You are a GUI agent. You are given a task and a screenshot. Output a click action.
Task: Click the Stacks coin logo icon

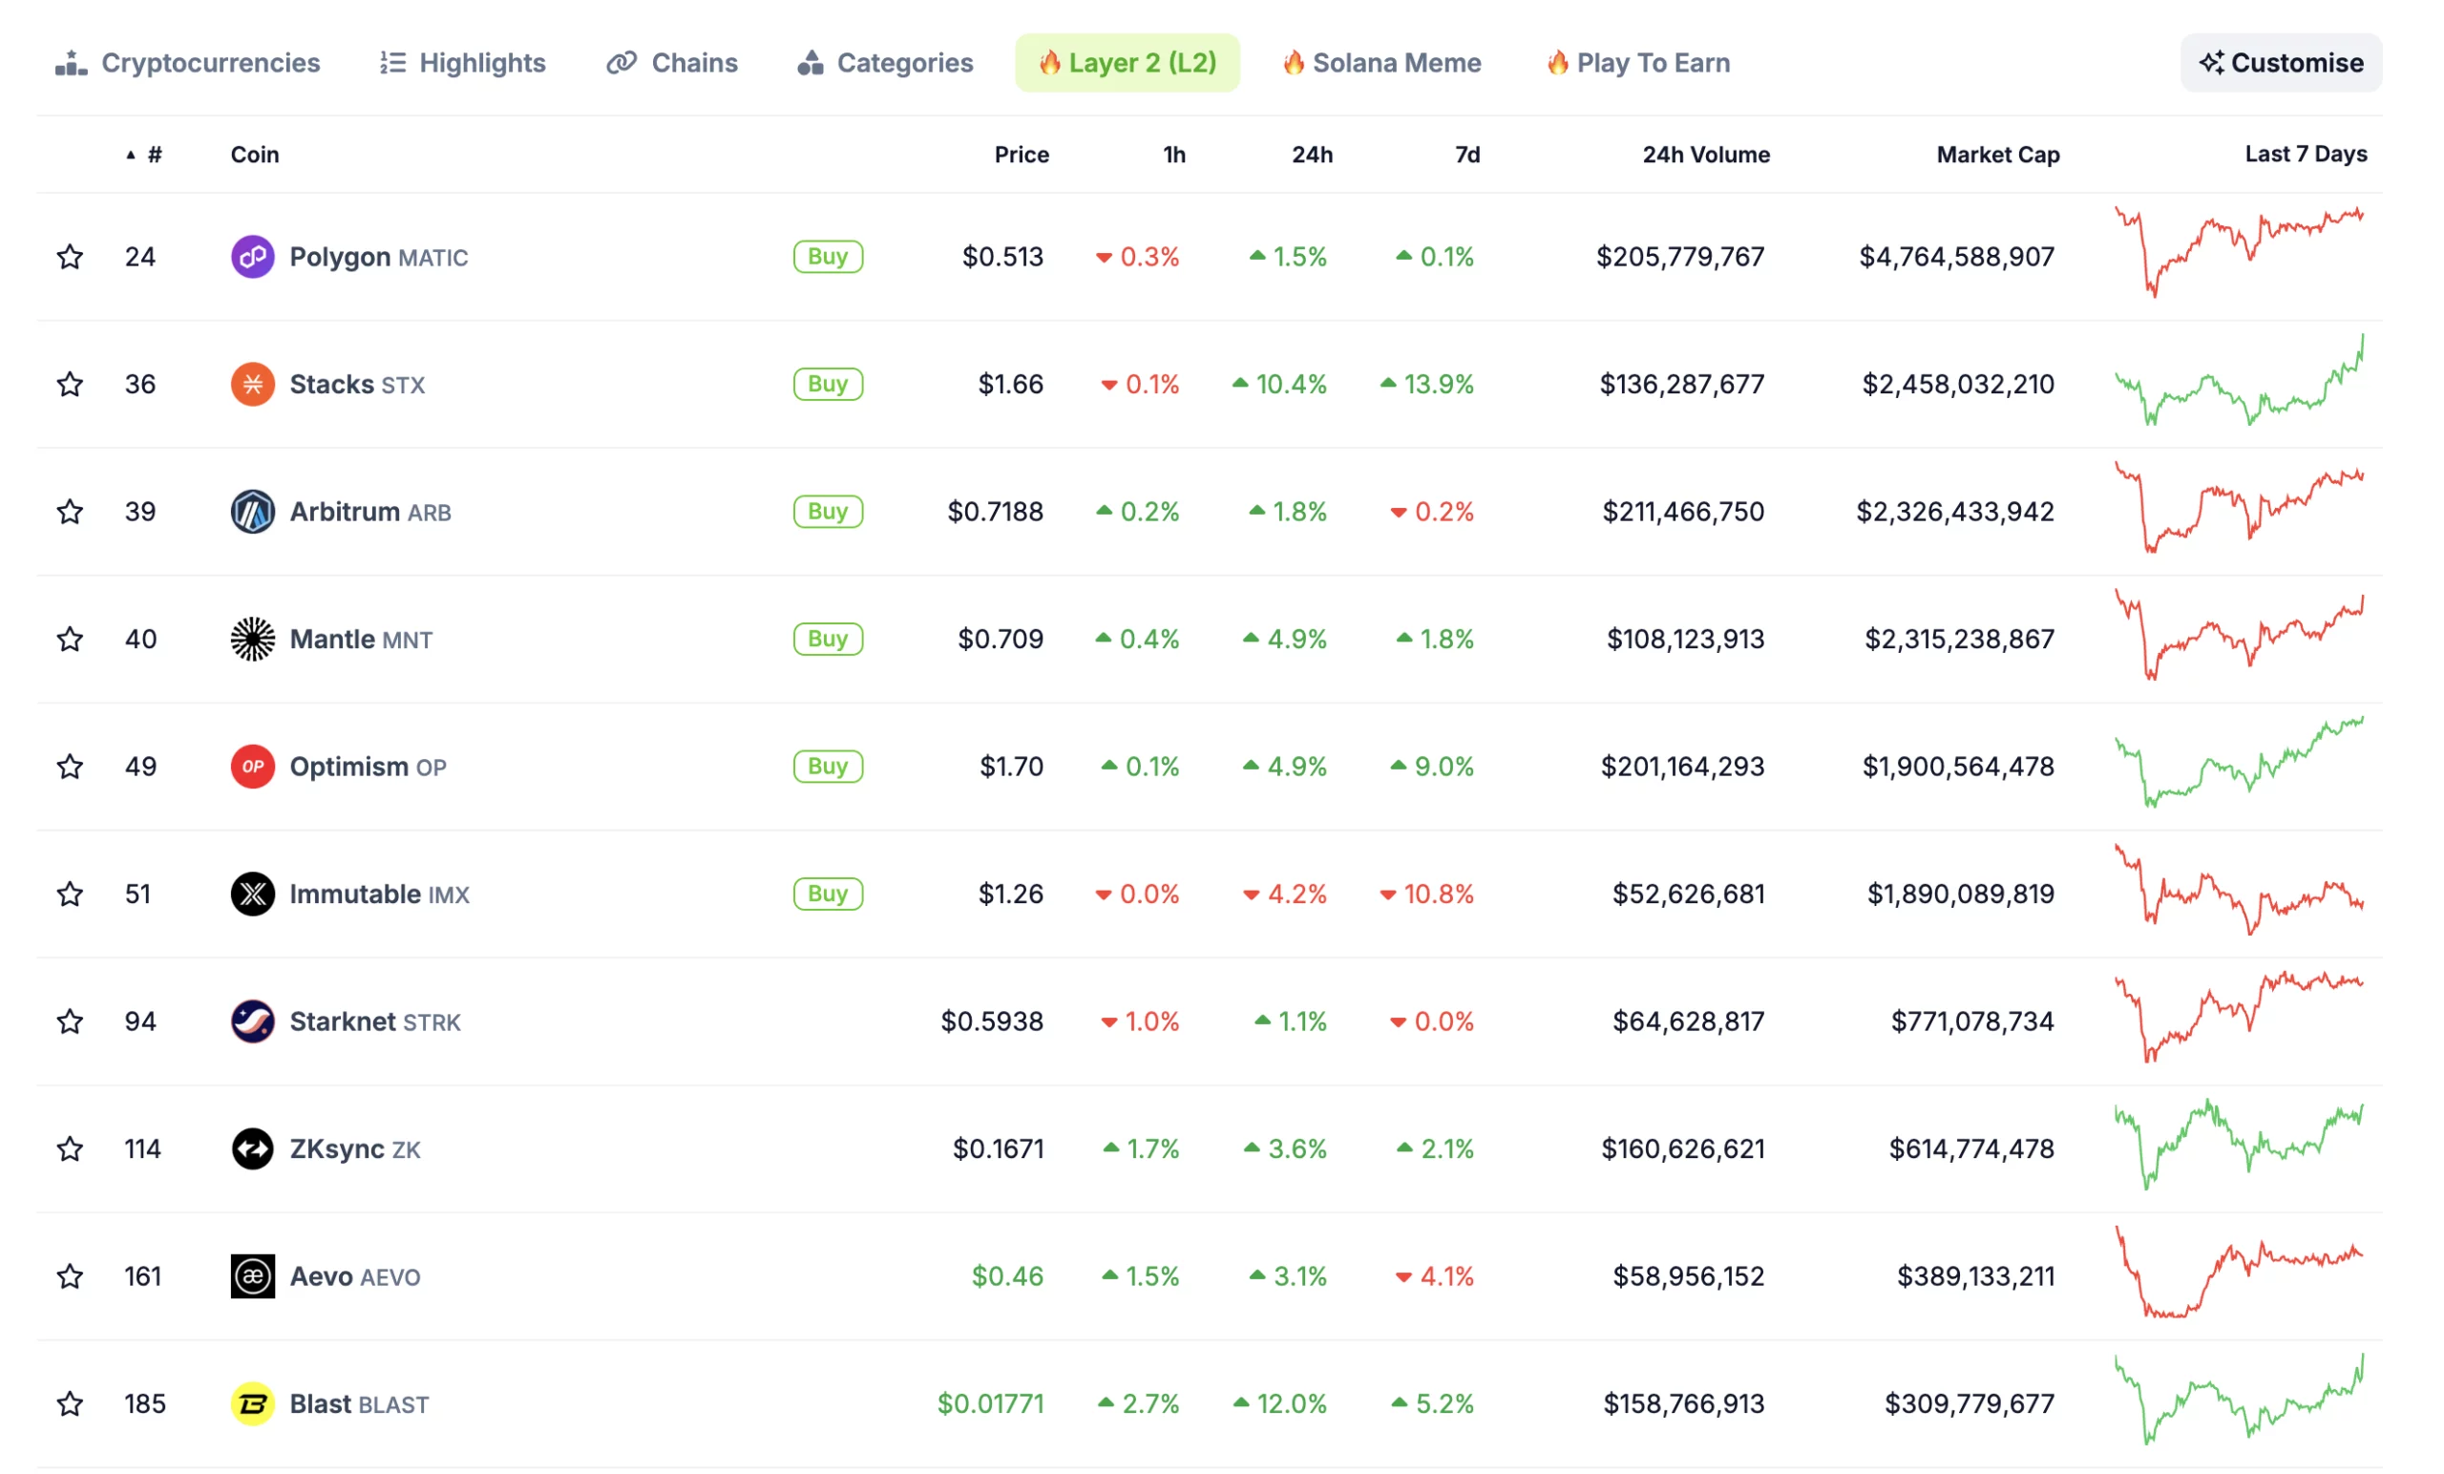pyautogui.click(x=253, y=384)
